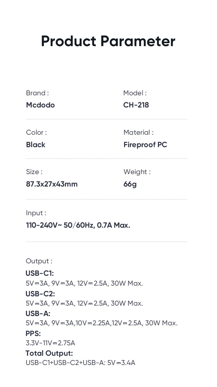Screen dimensions: 217x387
Task: Click the Brand label
Action: [x=37, y=93]
